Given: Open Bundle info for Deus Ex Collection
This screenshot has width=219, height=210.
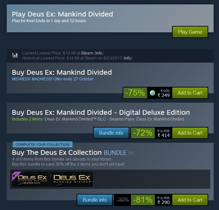Looking at the screenshot, I should coord(95,200).
